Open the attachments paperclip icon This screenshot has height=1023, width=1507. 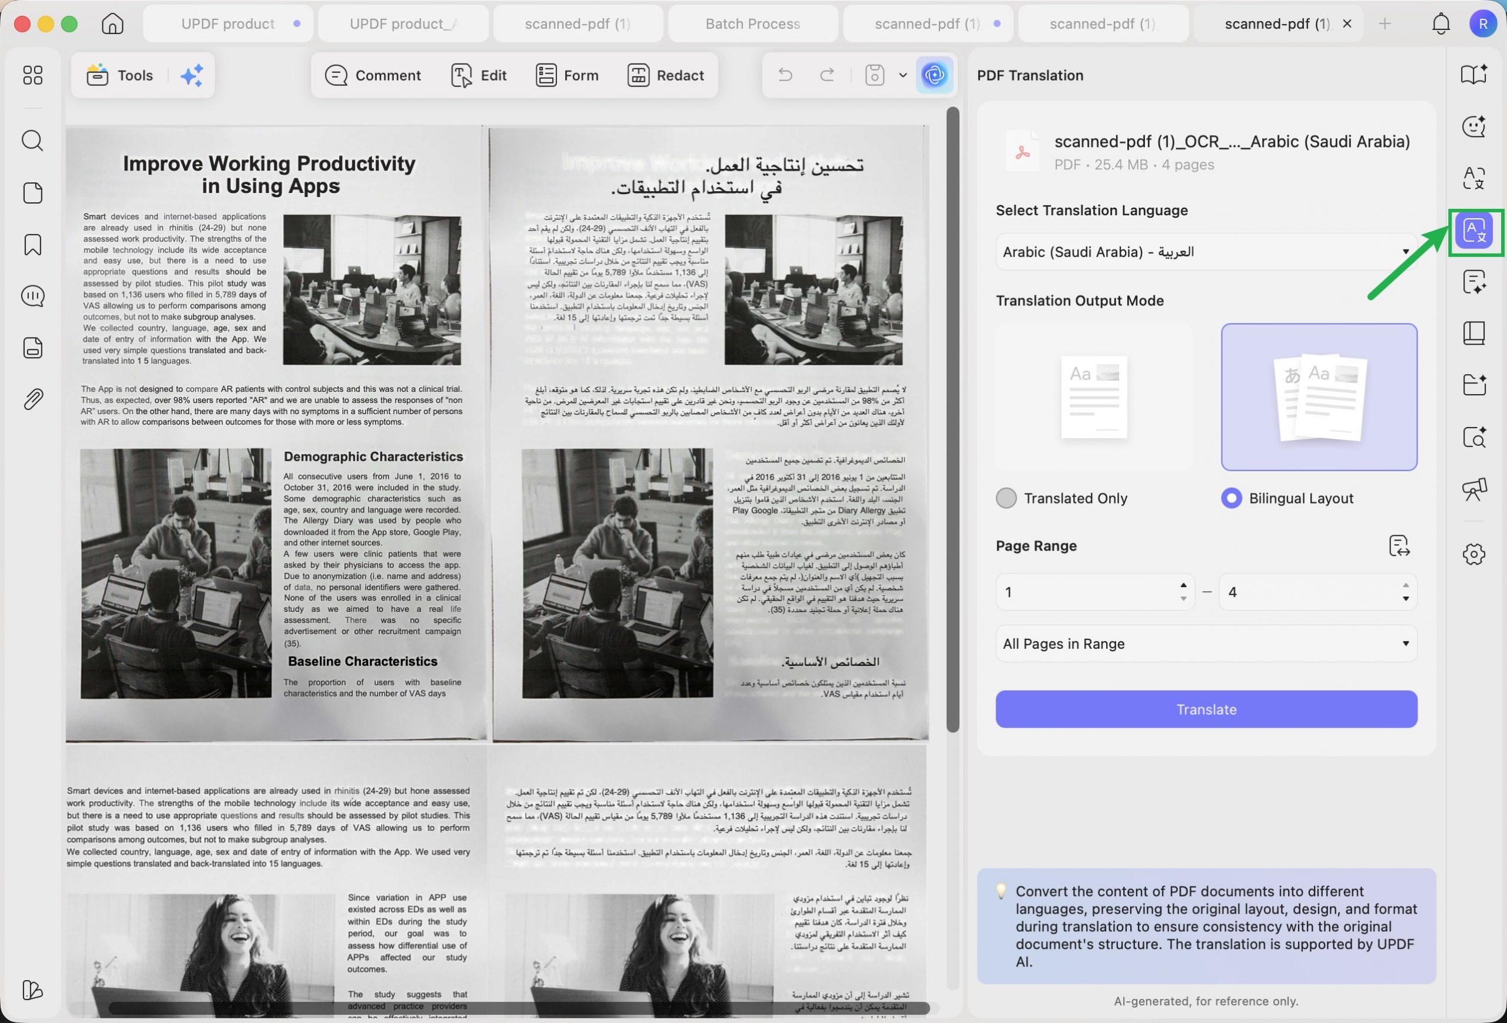point(32,399)
